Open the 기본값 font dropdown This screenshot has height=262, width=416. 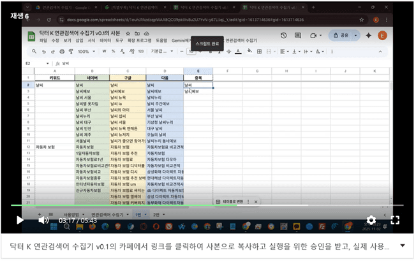pos(158,52)
